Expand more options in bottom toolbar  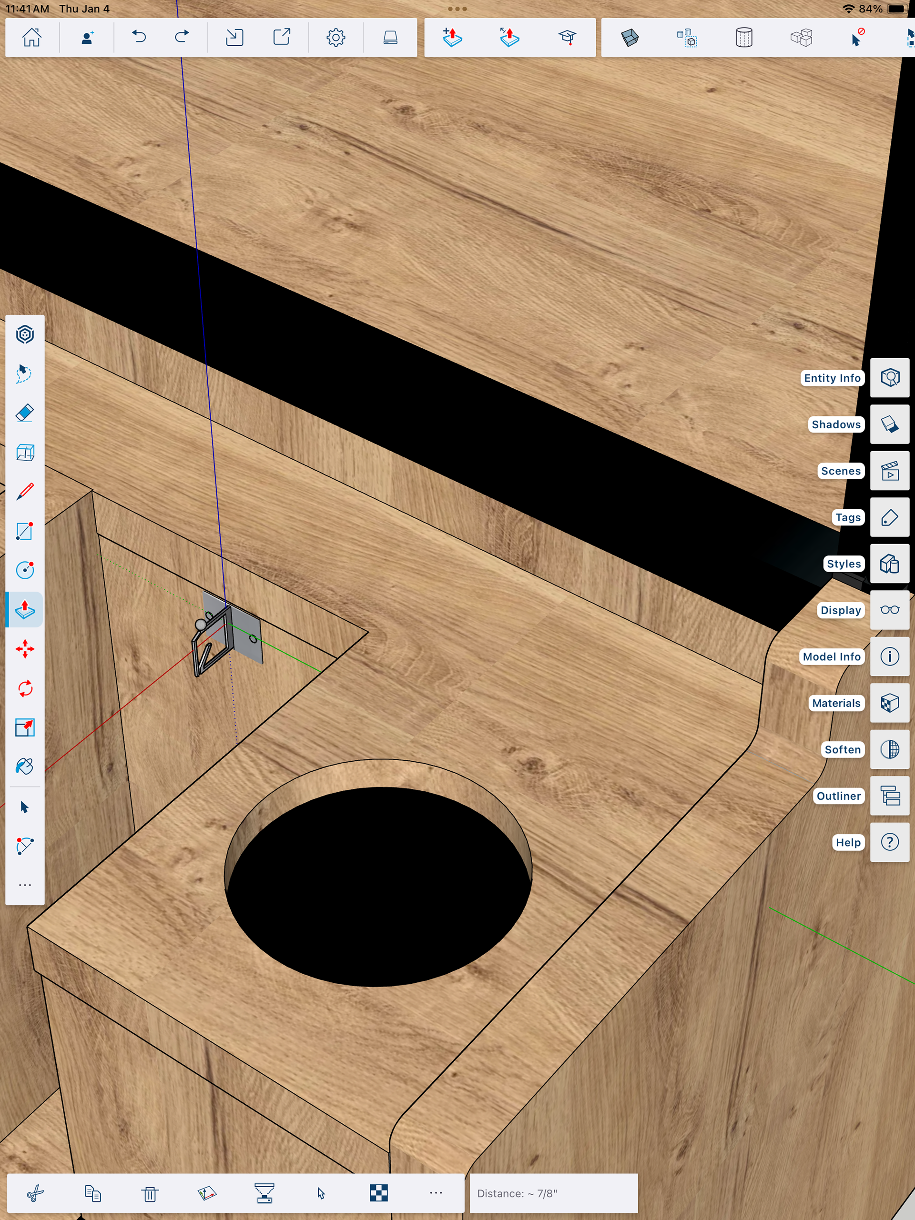(x=436, y=1192)
